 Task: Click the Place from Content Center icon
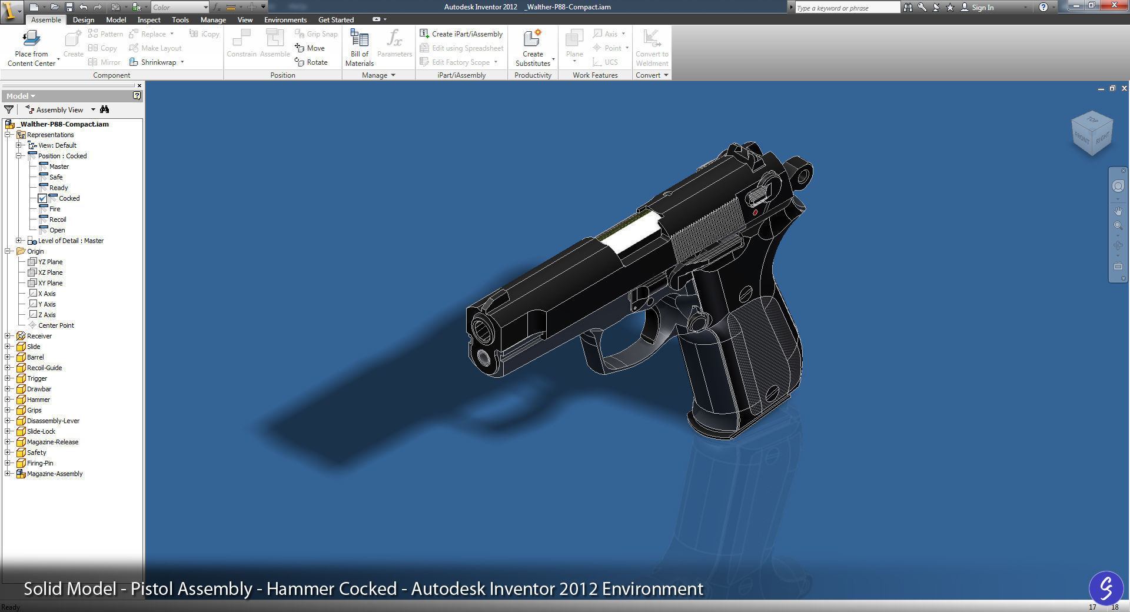31,39
